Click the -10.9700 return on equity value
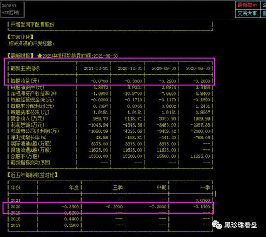The width and height of the screenshot is (266, 237). click(x=132, y=94)
